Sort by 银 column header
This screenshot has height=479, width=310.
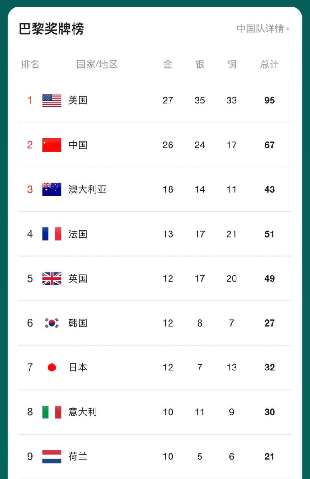pyautogui.click(x=199, y=65)
